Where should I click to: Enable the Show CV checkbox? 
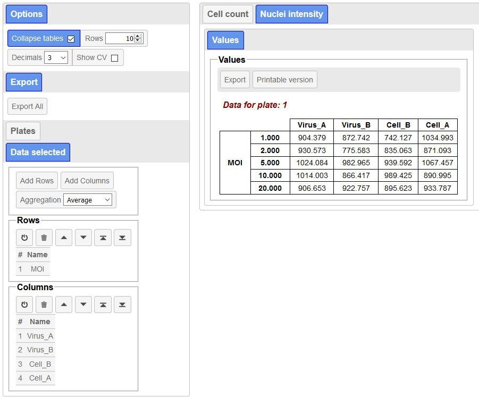click(114, 58)
